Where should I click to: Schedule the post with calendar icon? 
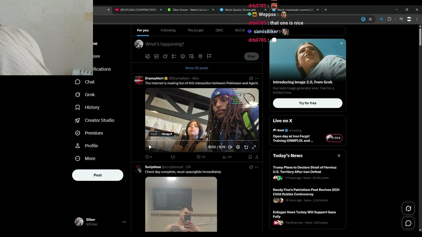click(x=192, y=56)
